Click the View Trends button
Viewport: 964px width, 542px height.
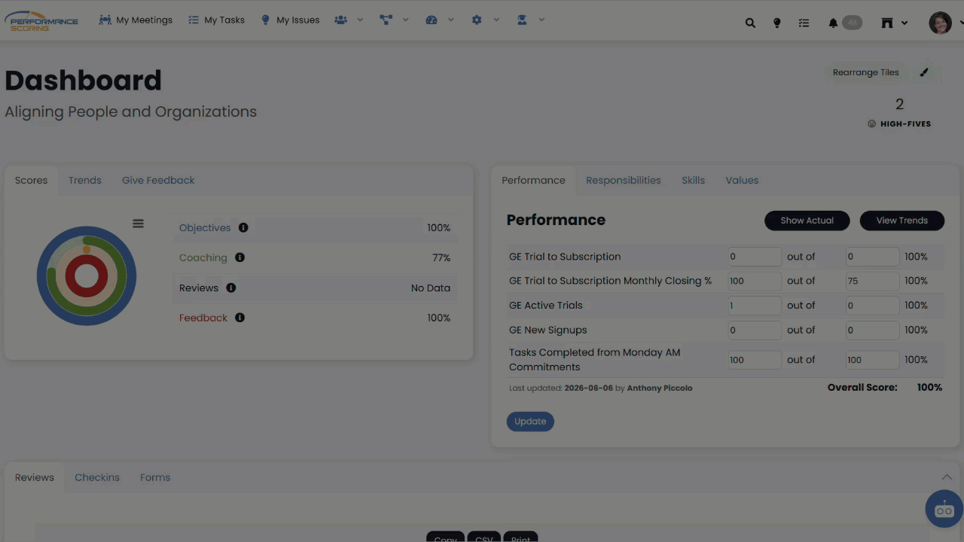902,221
